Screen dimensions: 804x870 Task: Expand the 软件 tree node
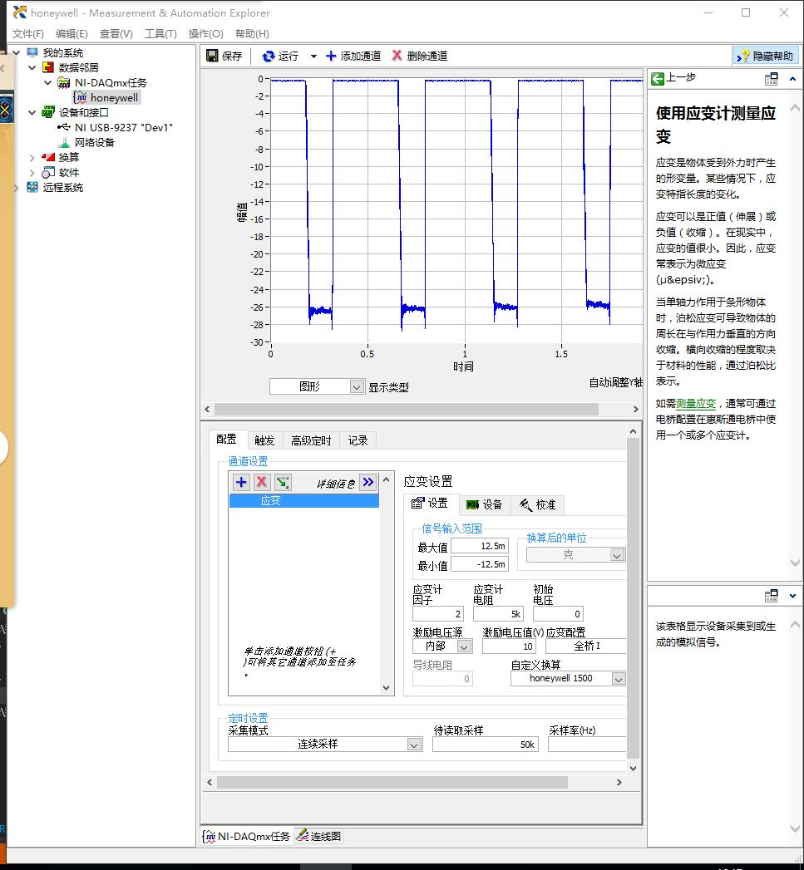(x=32, y=173)
